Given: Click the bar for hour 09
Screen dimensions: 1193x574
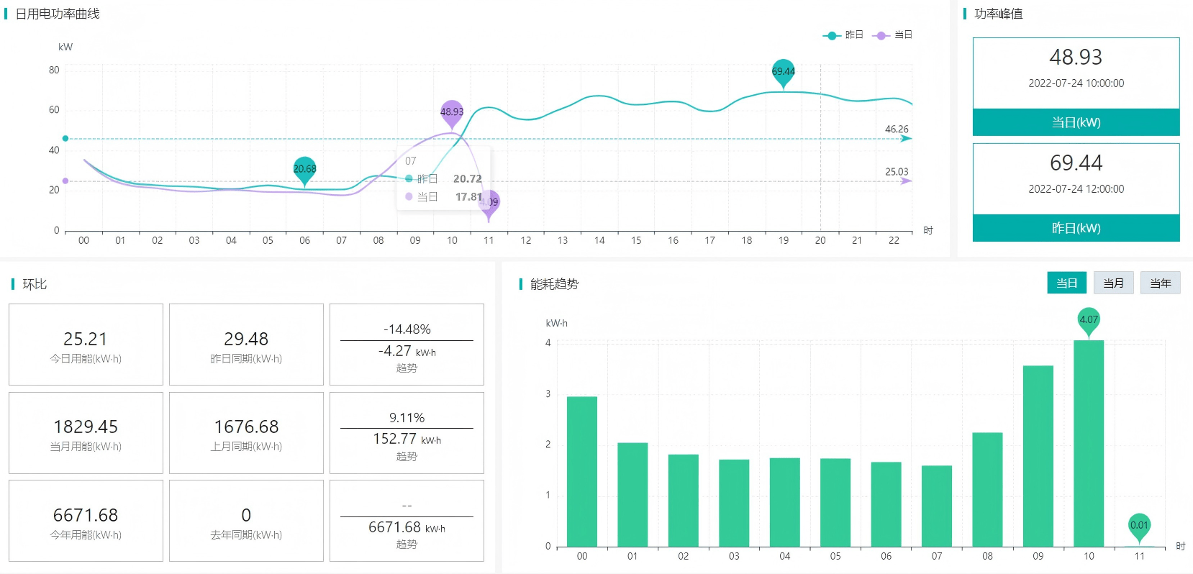Looking at the screenshot, I should tap(1038, 456).
